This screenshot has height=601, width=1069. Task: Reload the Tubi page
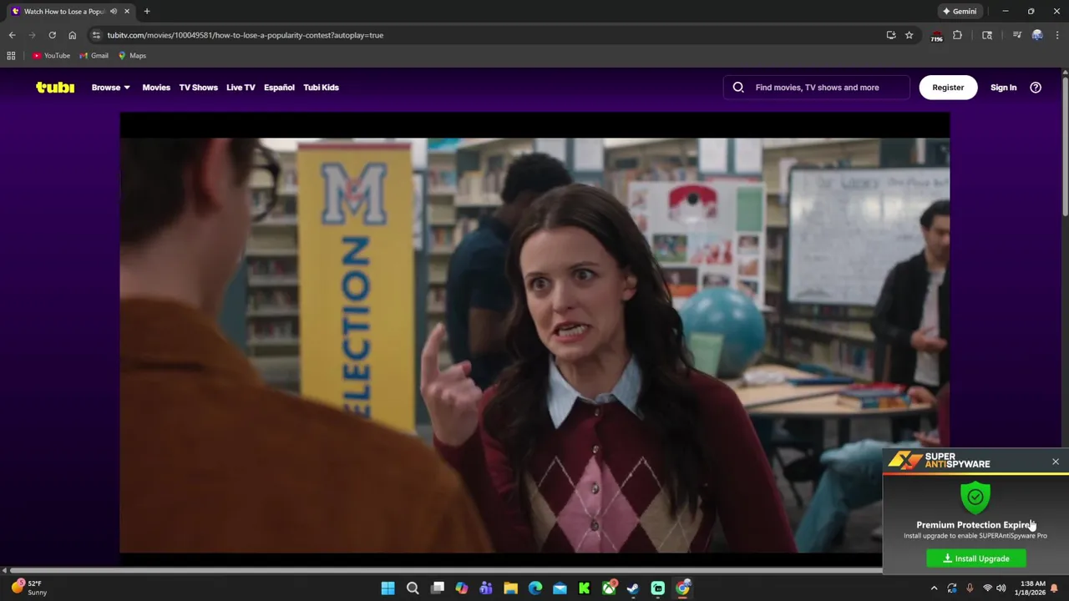pyautogui.click(x=52, y=35)
